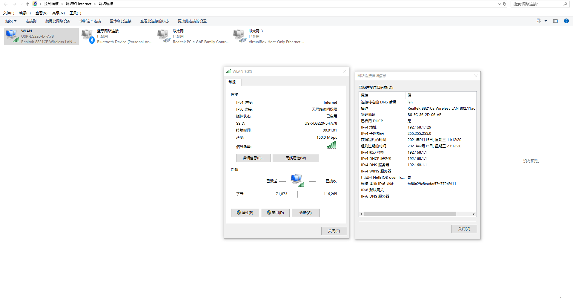Select the 以太网 Realtek PCIe adapter icon

(x=164, y=36)
